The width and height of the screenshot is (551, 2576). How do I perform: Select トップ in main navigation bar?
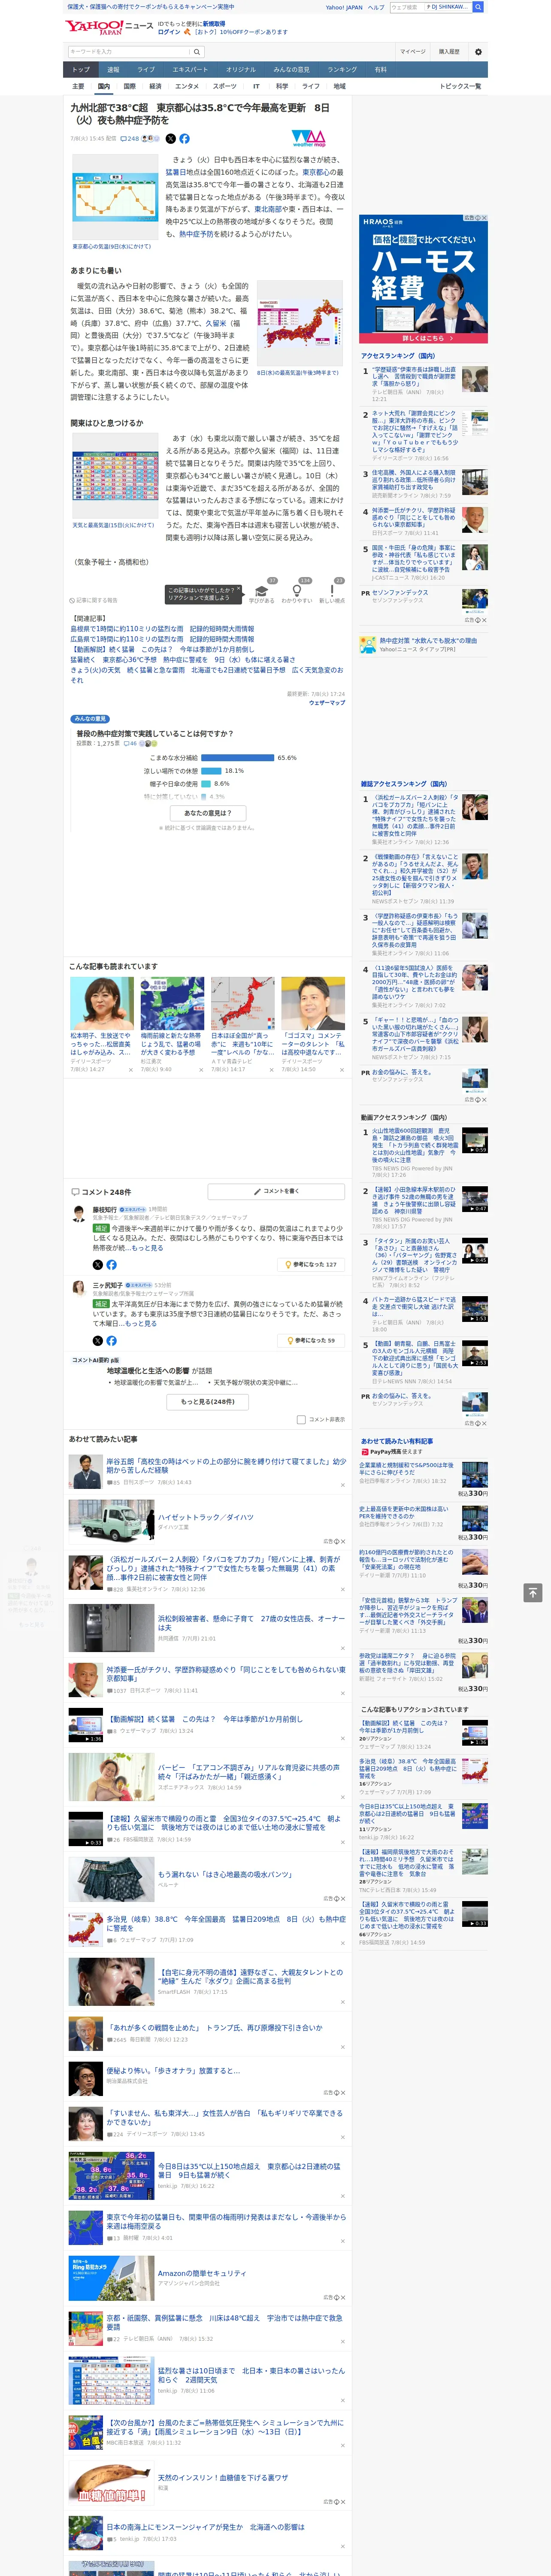(x=81, y=70)
